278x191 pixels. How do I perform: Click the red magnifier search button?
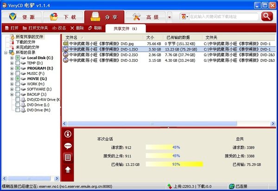[267, 17]
